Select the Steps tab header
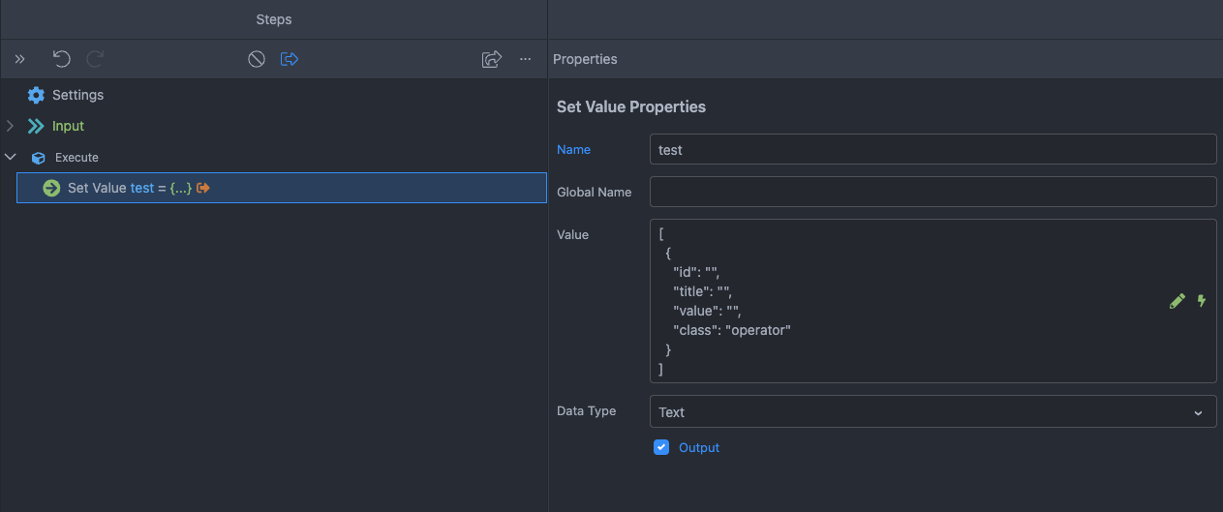 pyautogui.click(x=274, y=19)
